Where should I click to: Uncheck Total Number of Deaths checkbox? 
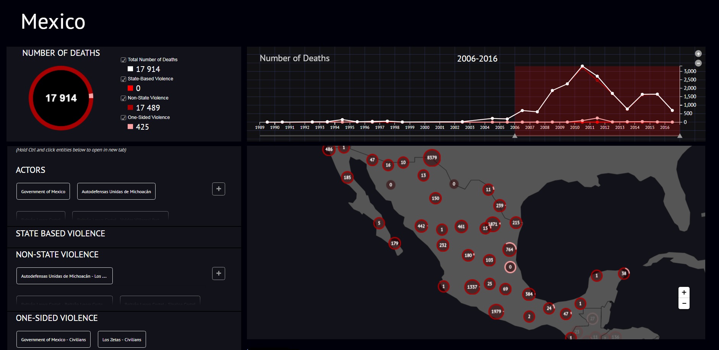pyautogui.click(x=123, y=60)
